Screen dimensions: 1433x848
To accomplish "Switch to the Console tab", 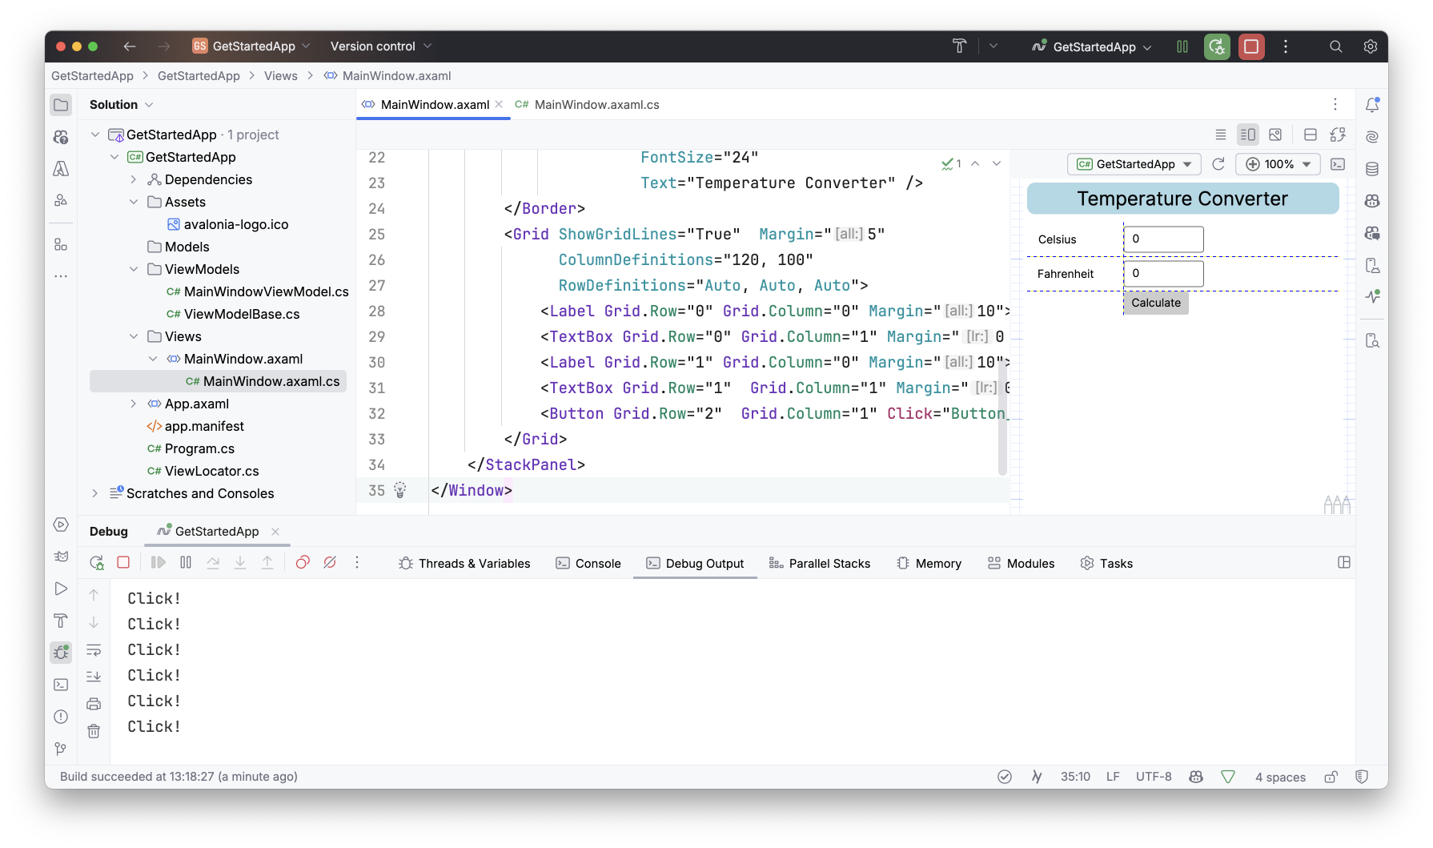I will 588,563.
